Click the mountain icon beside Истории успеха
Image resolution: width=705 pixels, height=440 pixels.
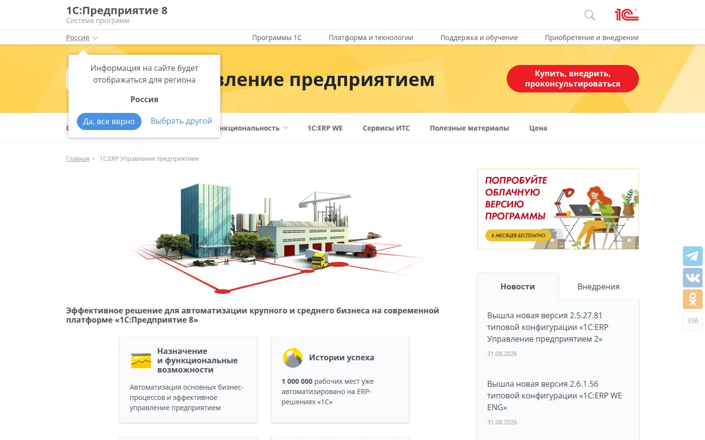pyautogui.click(x=293, y=357)
